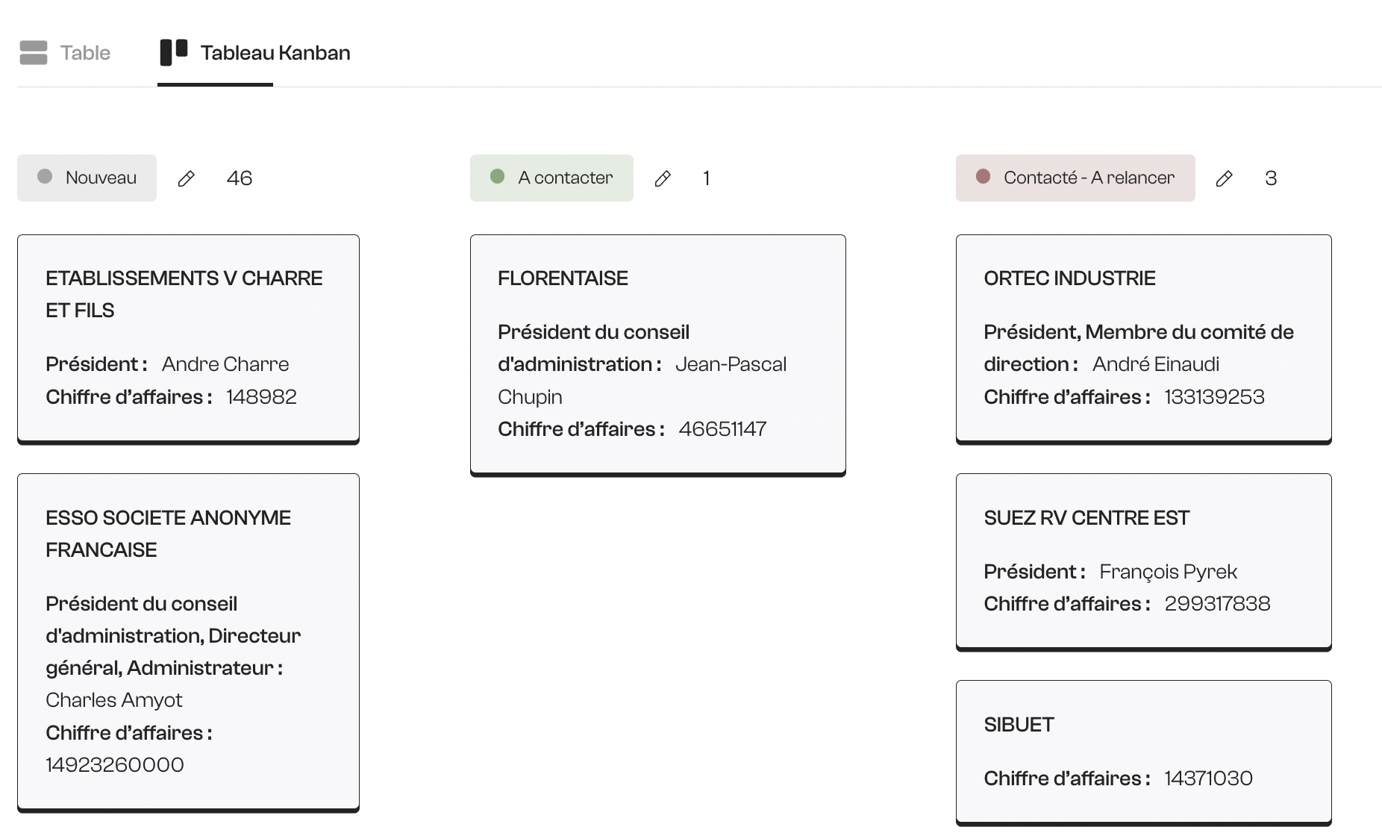Select the Table view icon
1382x839 pixels.
(34, 52)
